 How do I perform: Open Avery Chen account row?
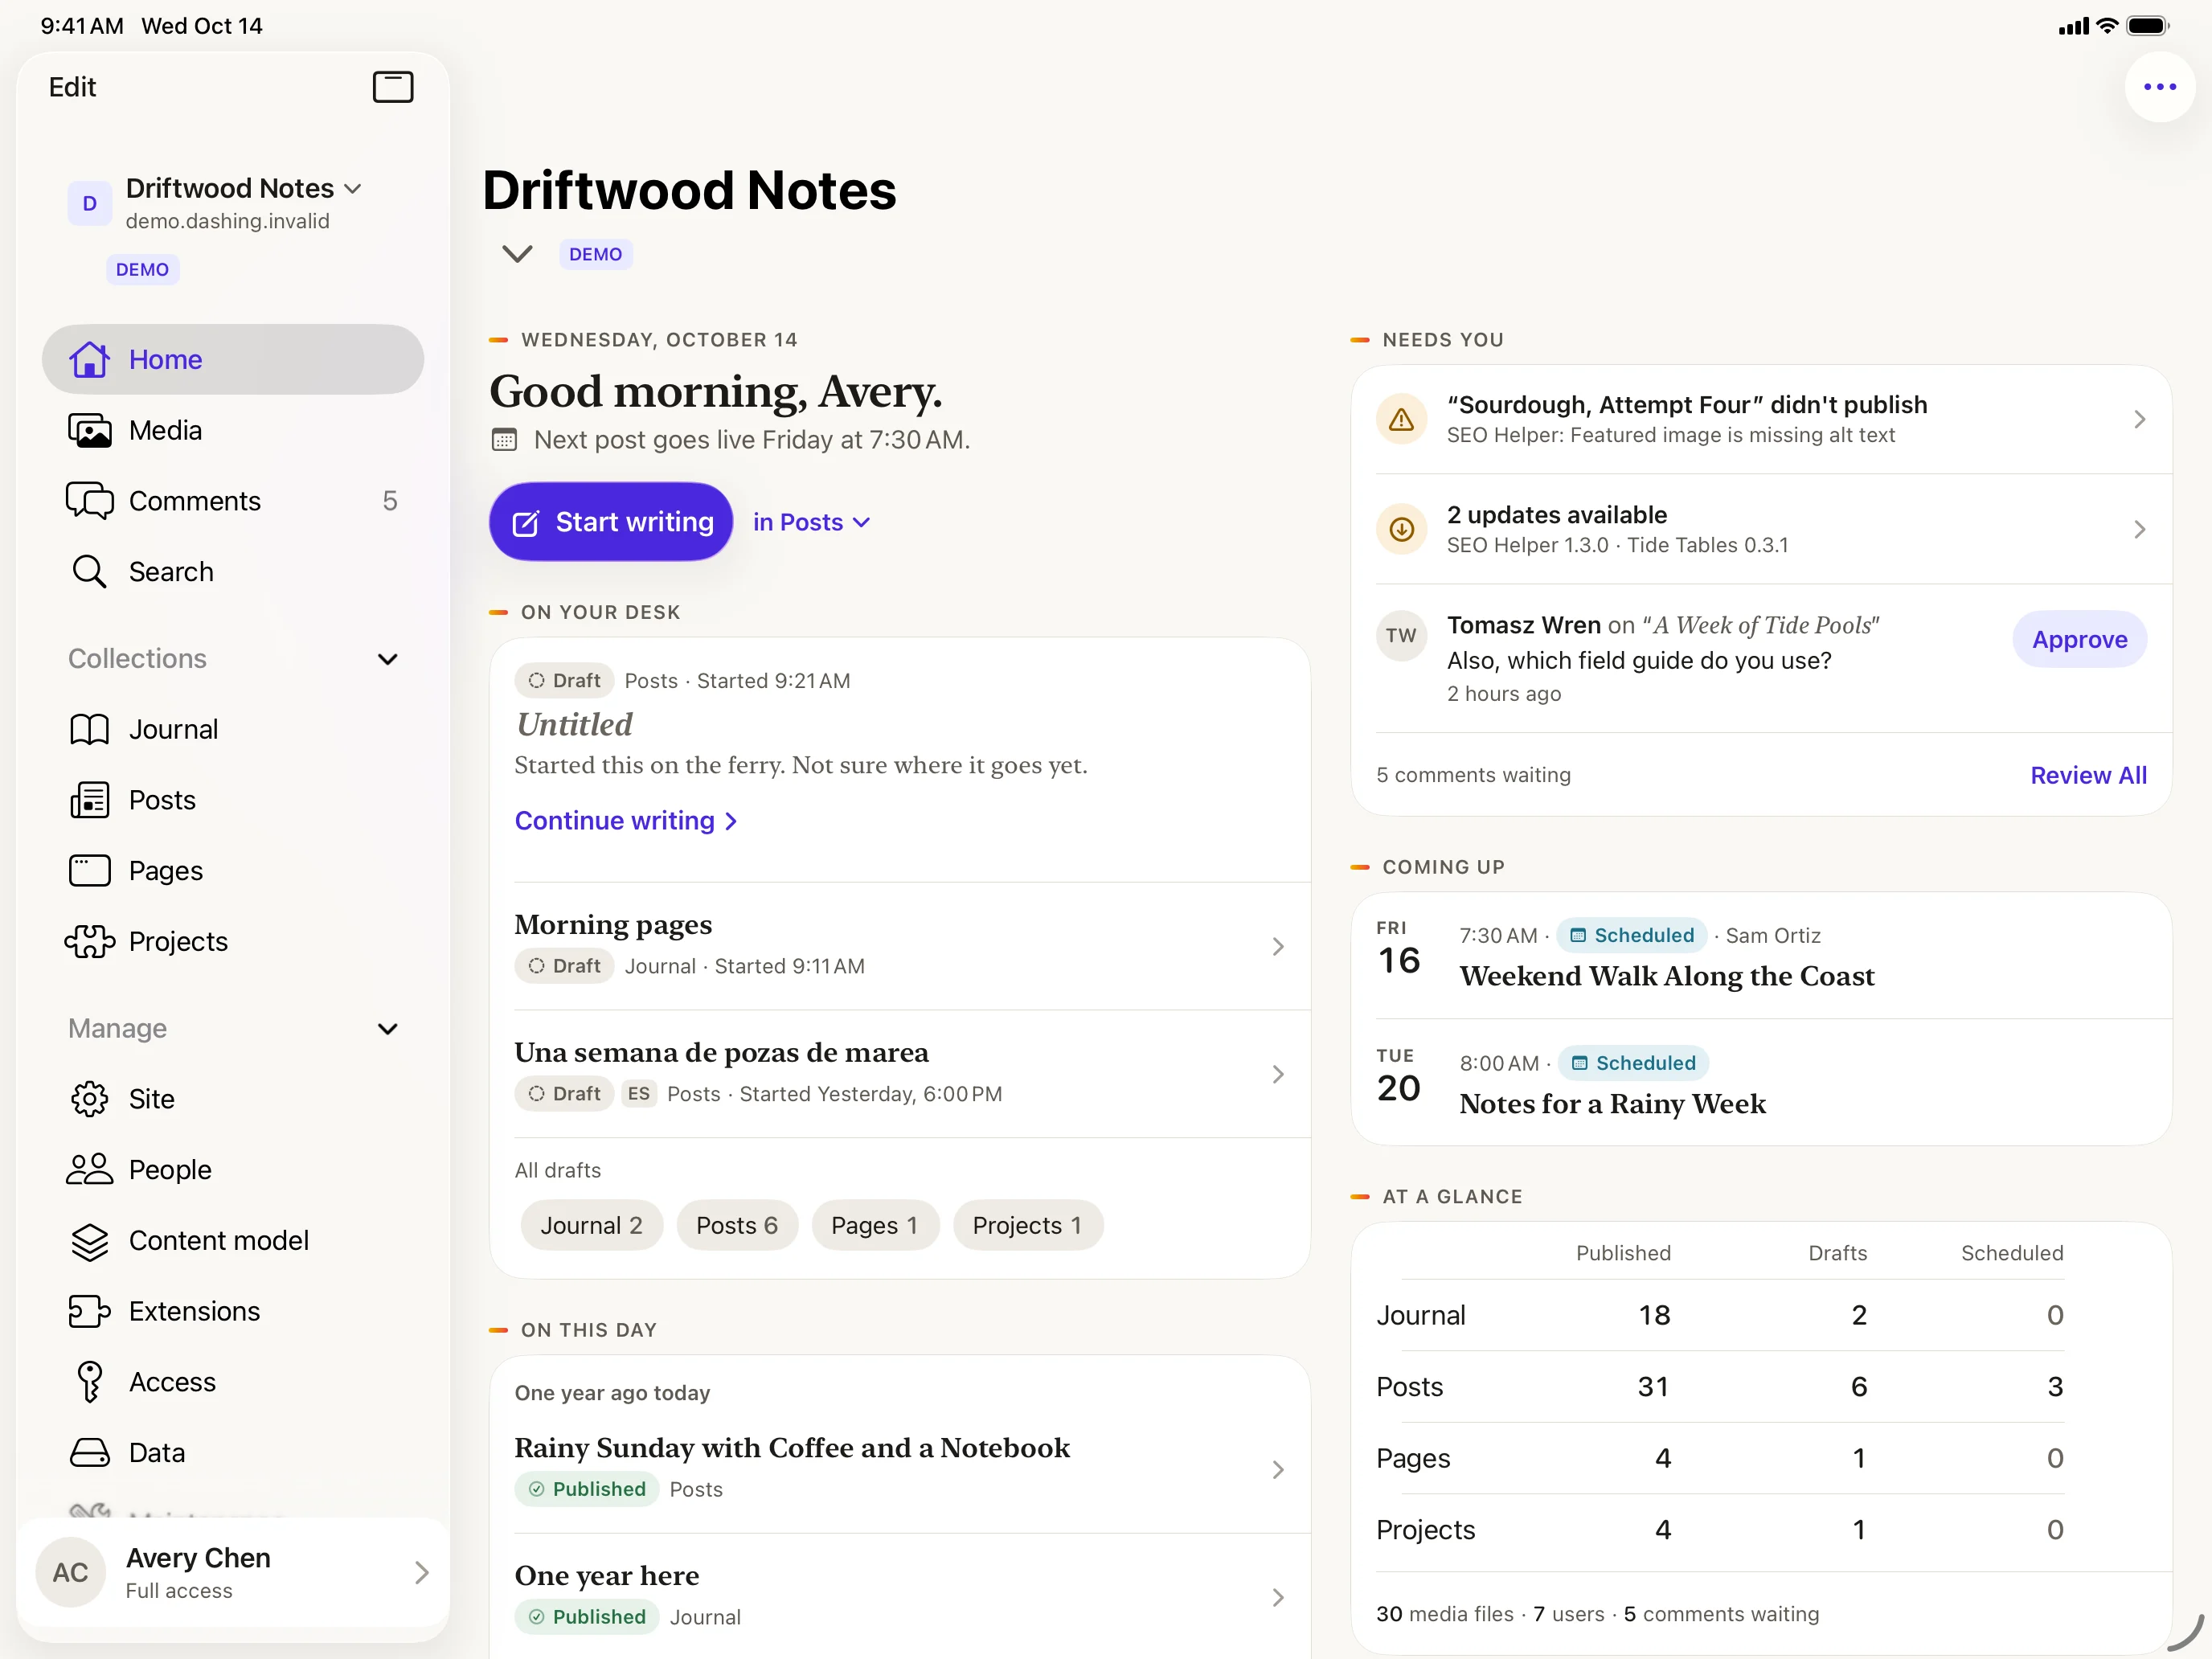click(x=233, y=1573)
